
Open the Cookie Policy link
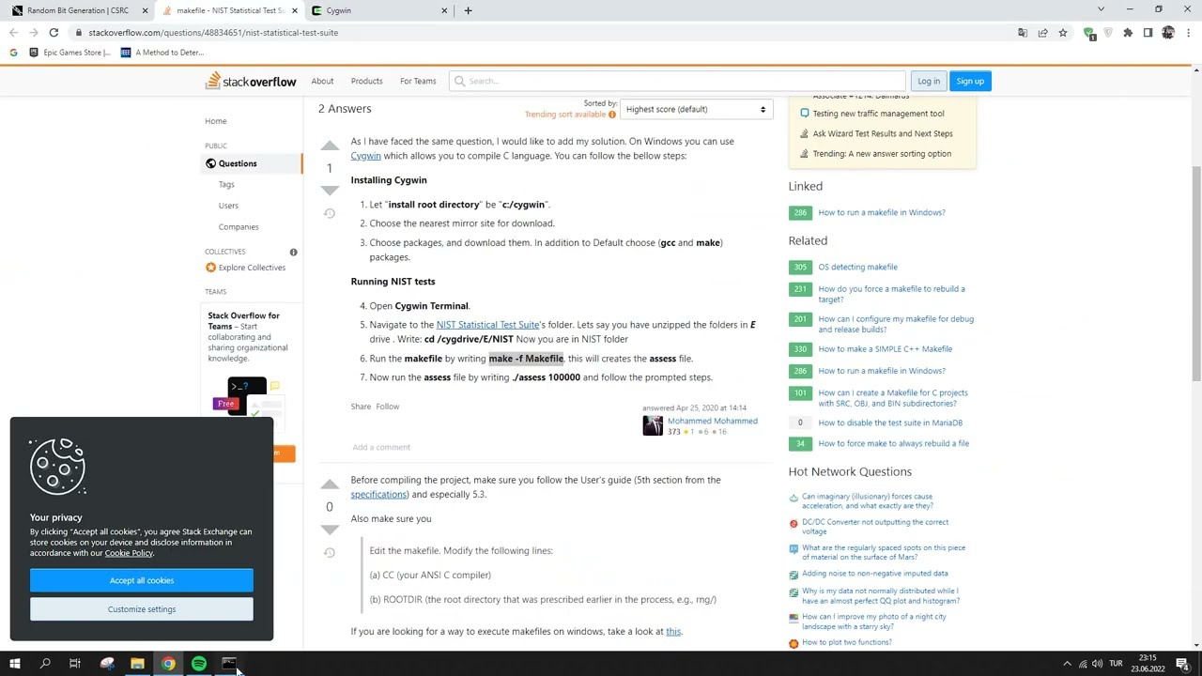pos(129,553)
